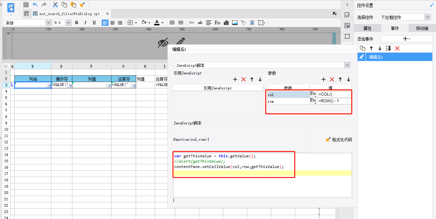This screenshot has width=436, height=219.
Task: Toggle bold formatting
Action: click(76, 23)
